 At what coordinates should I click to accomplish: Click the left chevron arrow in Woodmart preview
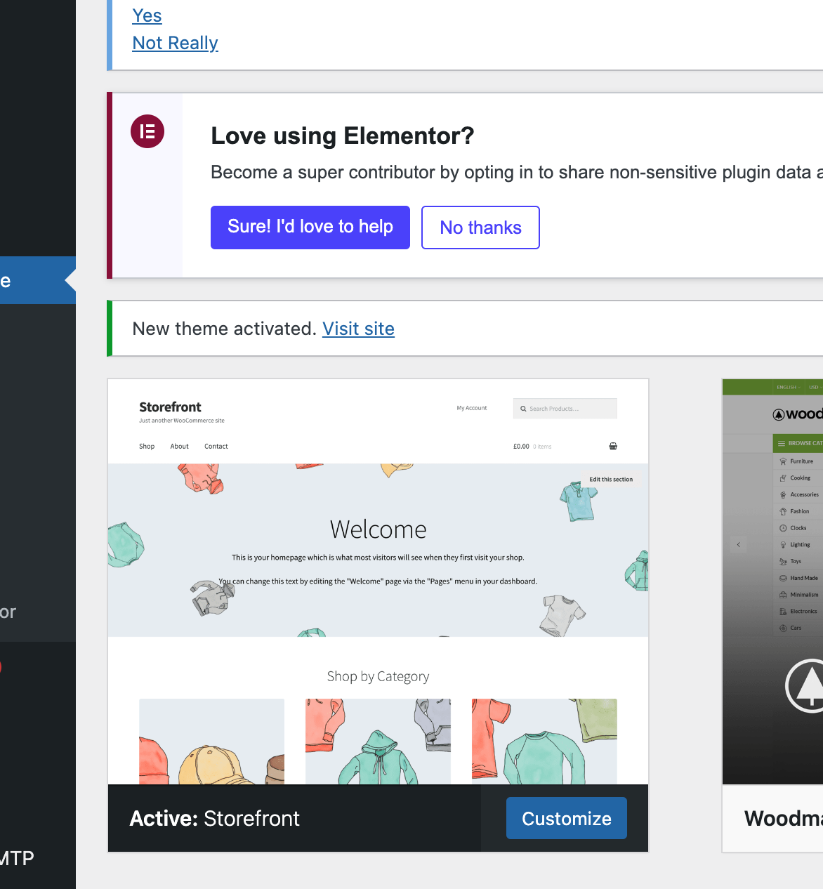coord(738,544)
